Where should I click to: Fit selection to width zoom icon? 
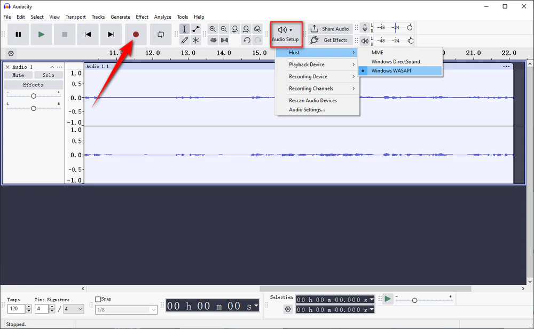tap(235, 29)
